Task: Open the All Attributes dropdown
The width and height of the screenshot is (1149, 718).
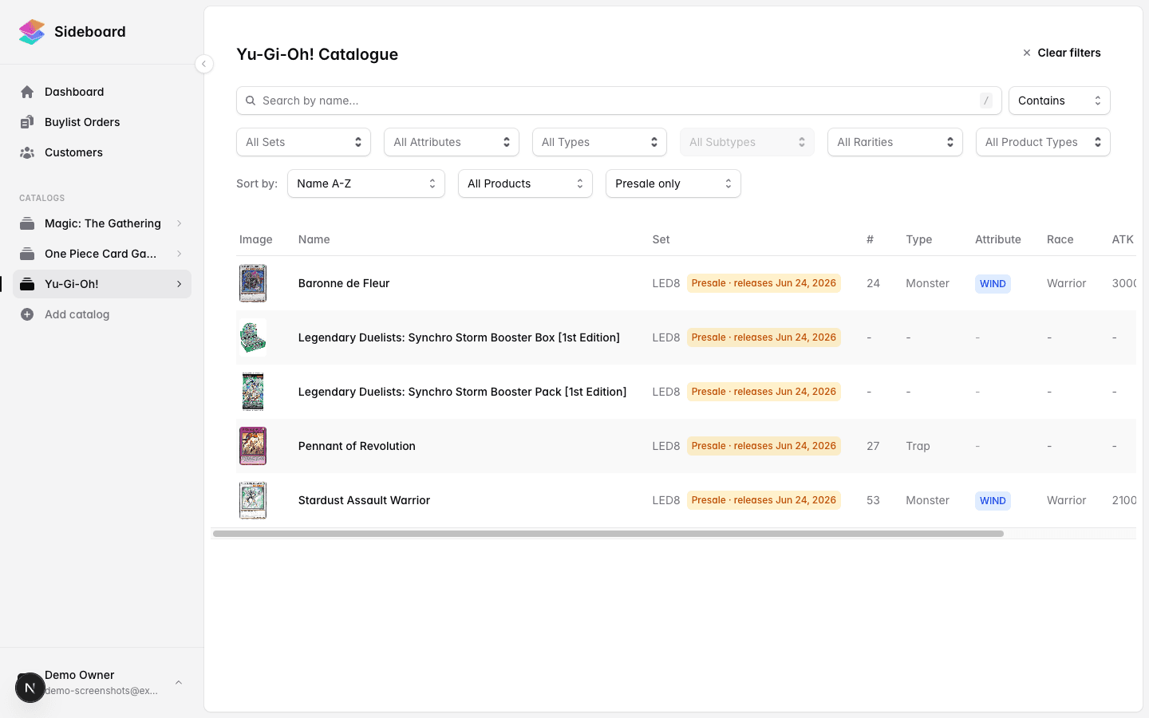Action: tap(452, 142)
